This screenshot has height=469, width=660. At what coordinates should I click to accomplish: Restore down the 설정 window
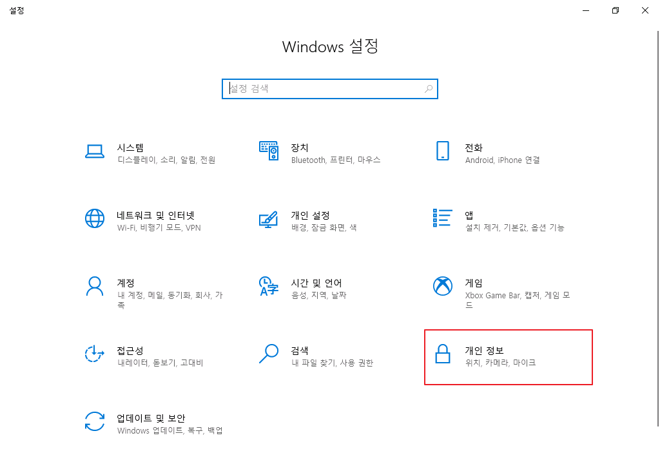click(616, 10)
